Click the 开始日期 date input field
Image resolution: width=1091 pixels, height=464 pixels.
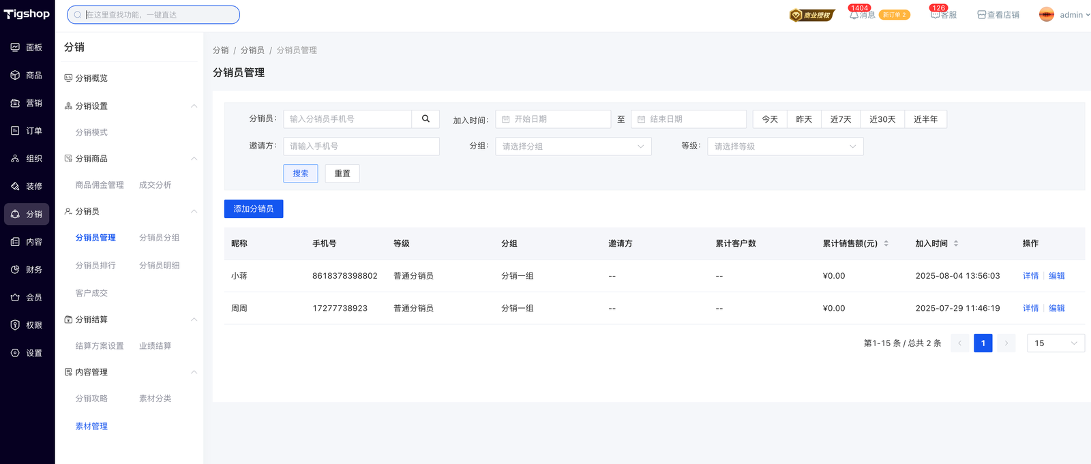point(553,119)
